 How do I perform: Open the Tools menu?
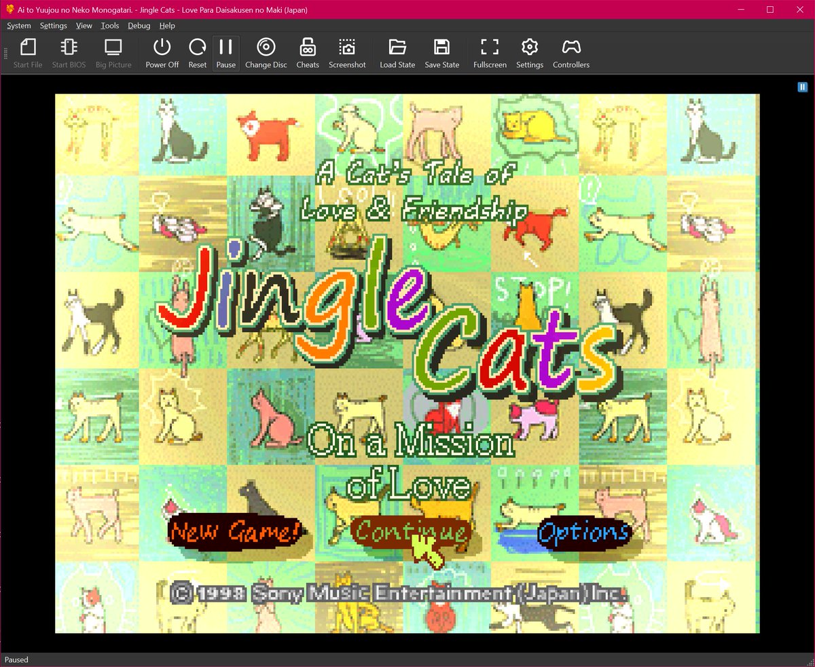coord(110,26)
